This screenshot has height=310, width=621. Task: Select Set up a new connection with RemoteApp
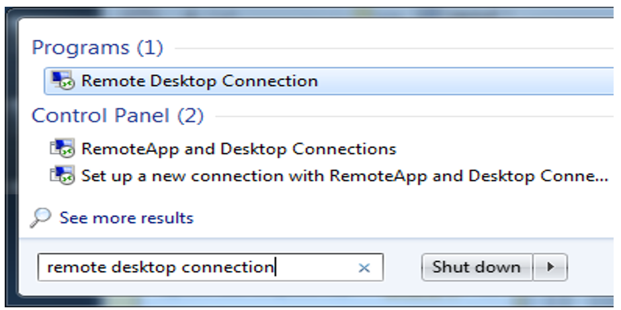point(336,176)
